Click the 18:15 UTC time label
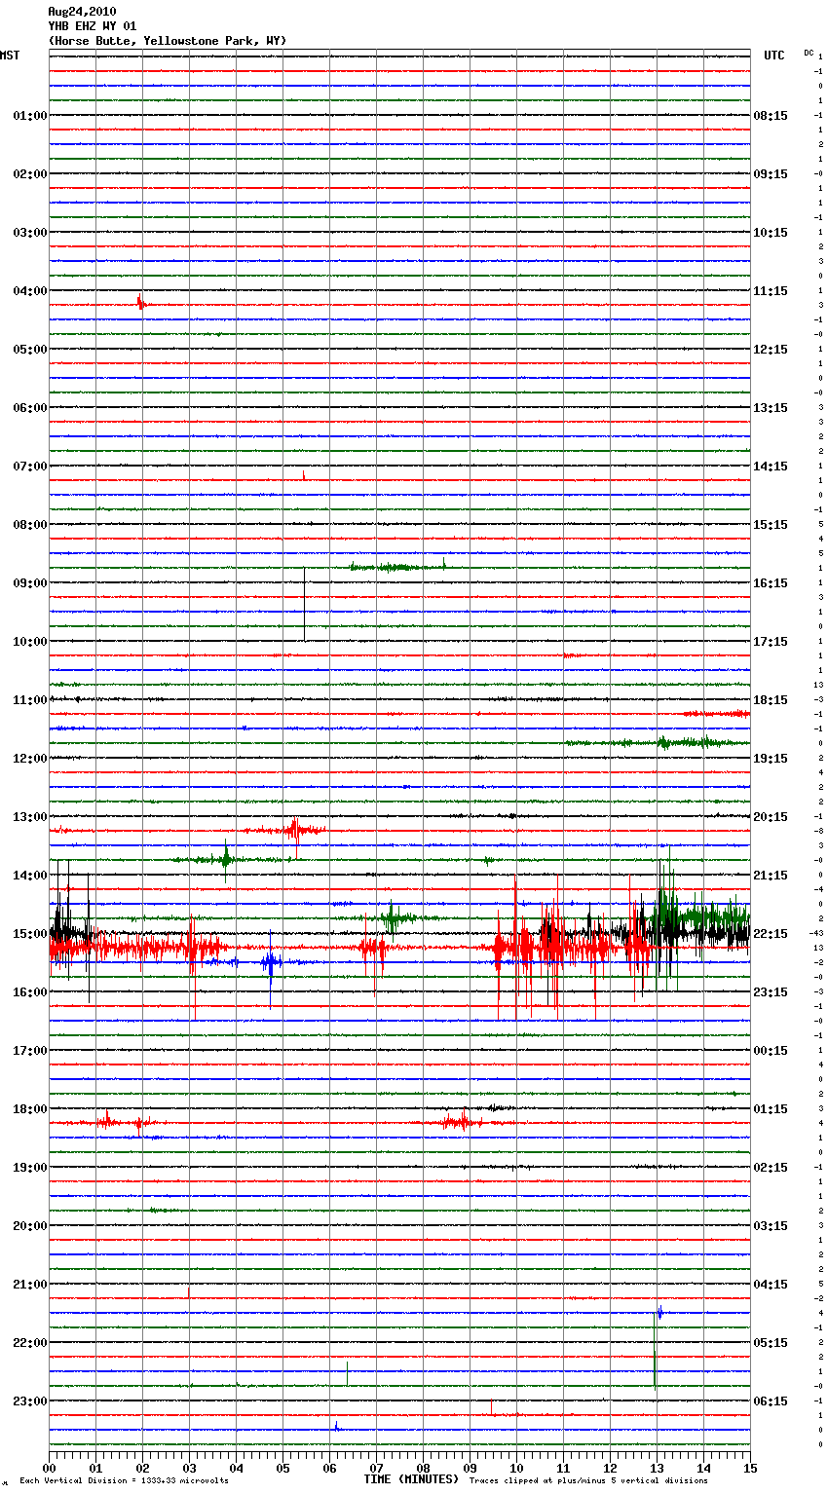Viewport: 828px width, 1494px height. click(771, 700)
